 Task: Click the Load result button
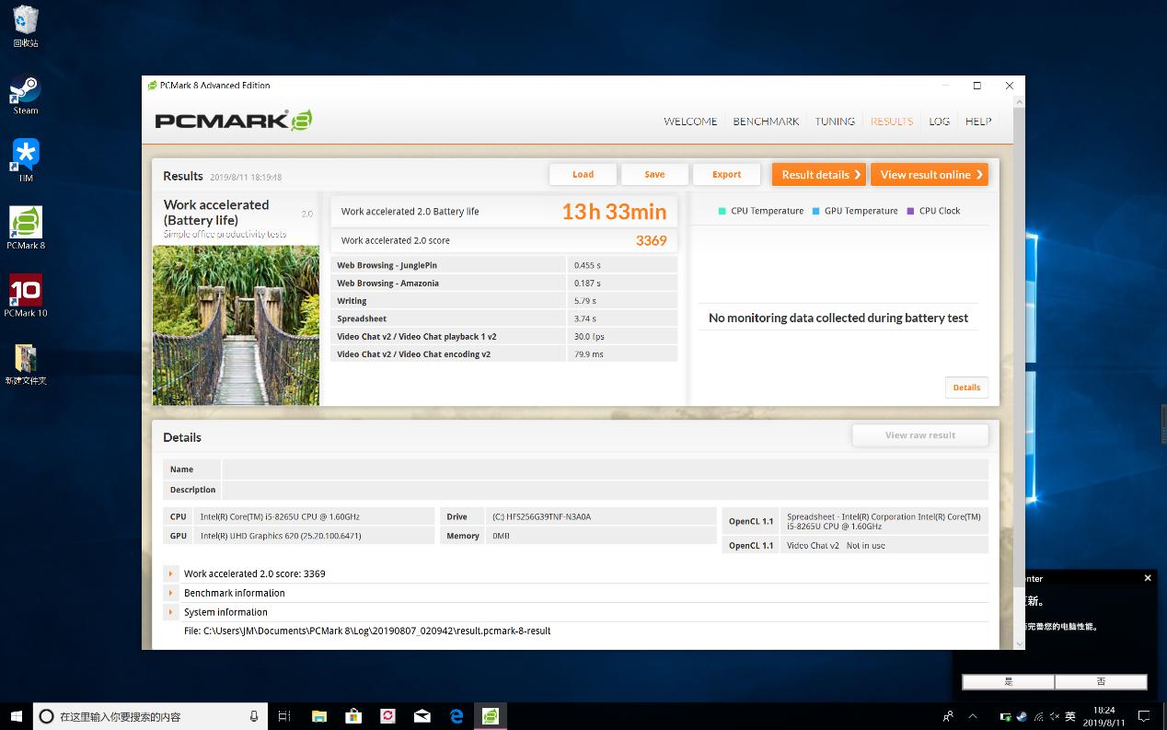(583, 174)
